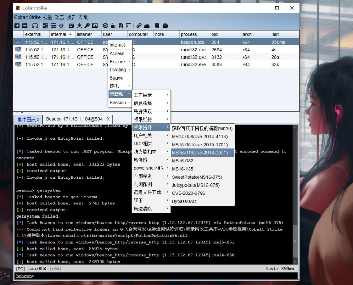Expand the Session submenu

pos(120,103)
